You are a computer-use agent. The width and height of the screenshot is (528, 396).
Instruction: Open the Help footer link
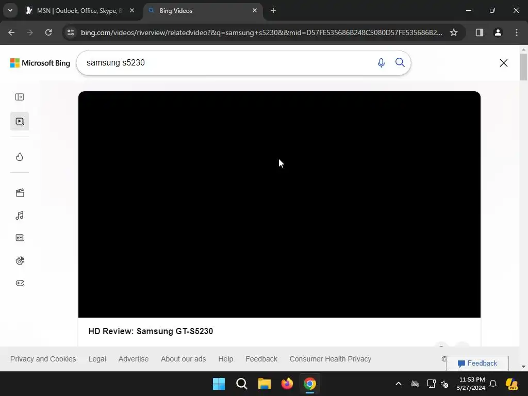226,359
